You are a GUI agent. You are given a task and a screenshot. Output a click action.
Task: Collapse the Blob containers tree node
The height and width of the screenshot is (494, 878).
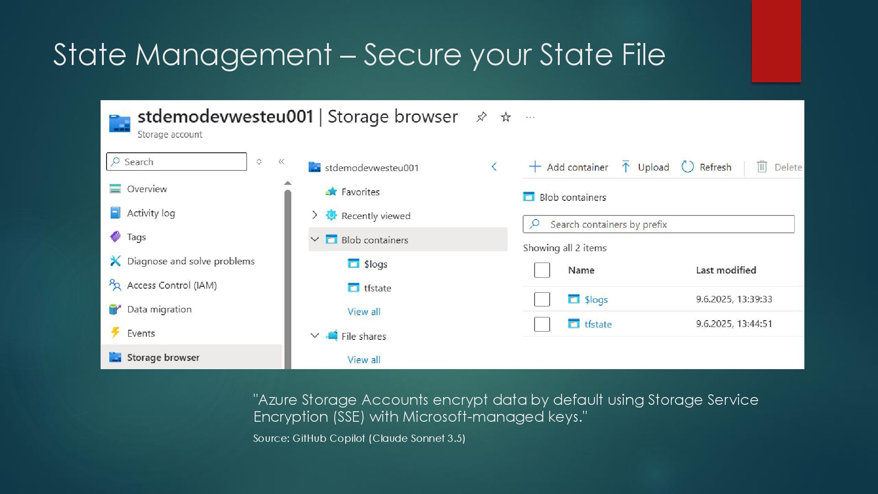[315, 239]
